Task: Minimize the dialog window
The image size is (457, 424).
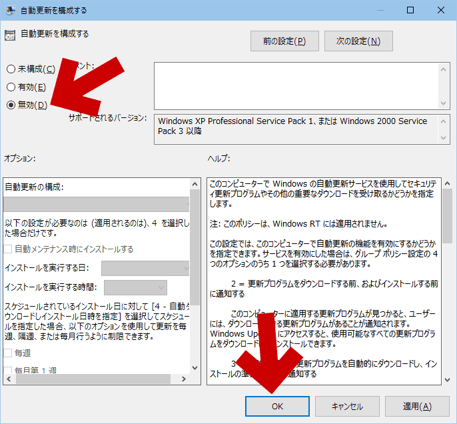Action: 380,10
